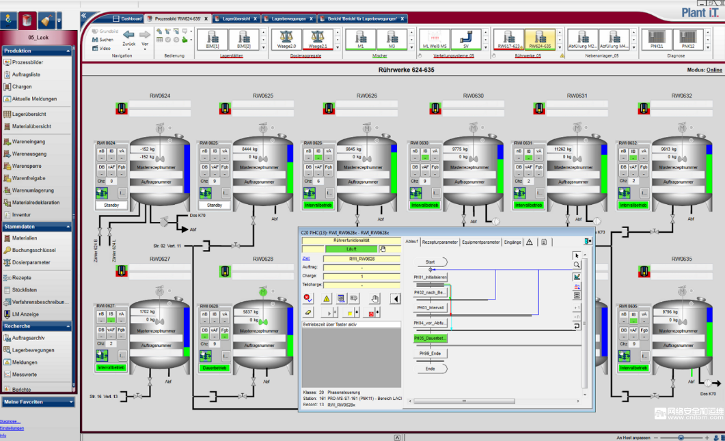This screenshot has width=725, height=441.
Task: Click the Ziel link in phase dialog
Action: 306,259
